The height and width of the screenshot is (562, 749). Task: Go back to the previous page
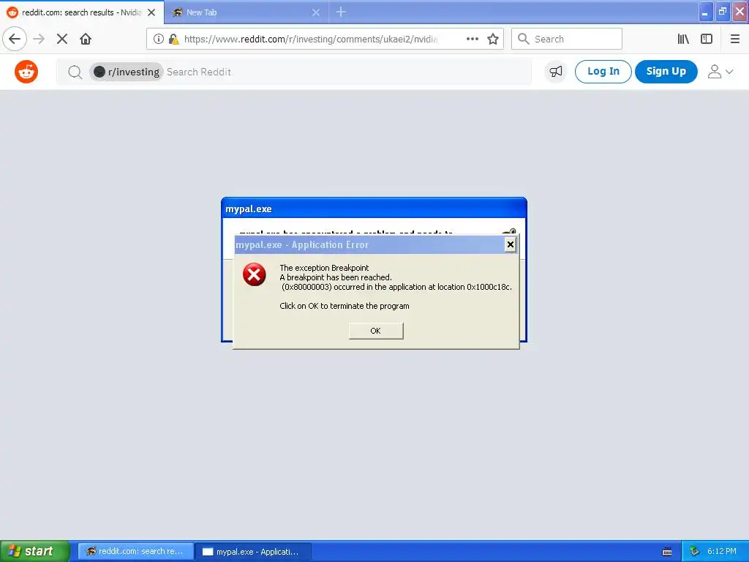tap(15, 39)
